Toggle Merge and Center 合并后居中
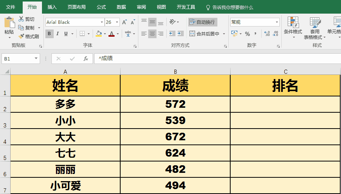This screenshot has height=194, width=341. pos(205,34)
